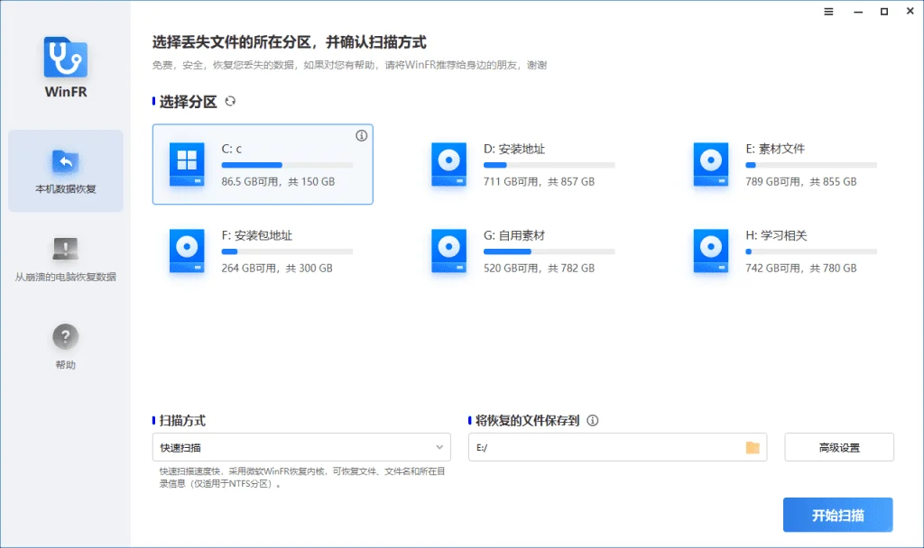Open 高级设置 settings
The height and width of the screenshot is (548, 924).
(839, 447)
